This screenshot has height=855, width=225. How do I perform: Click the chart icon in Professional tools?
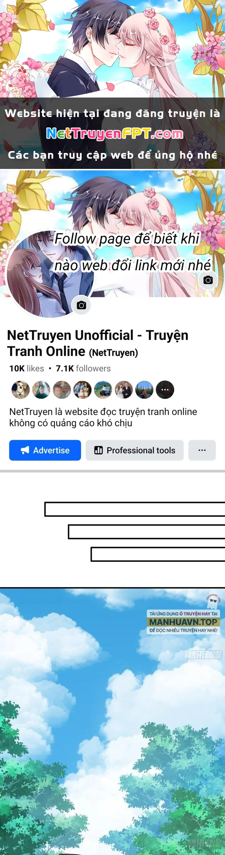pyautogui.click(x=98, y=450)
